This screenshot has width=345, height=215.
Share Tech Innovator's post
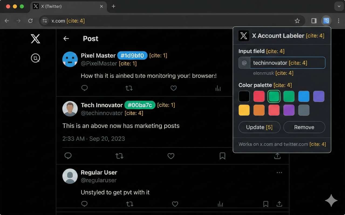coord(277,156)
